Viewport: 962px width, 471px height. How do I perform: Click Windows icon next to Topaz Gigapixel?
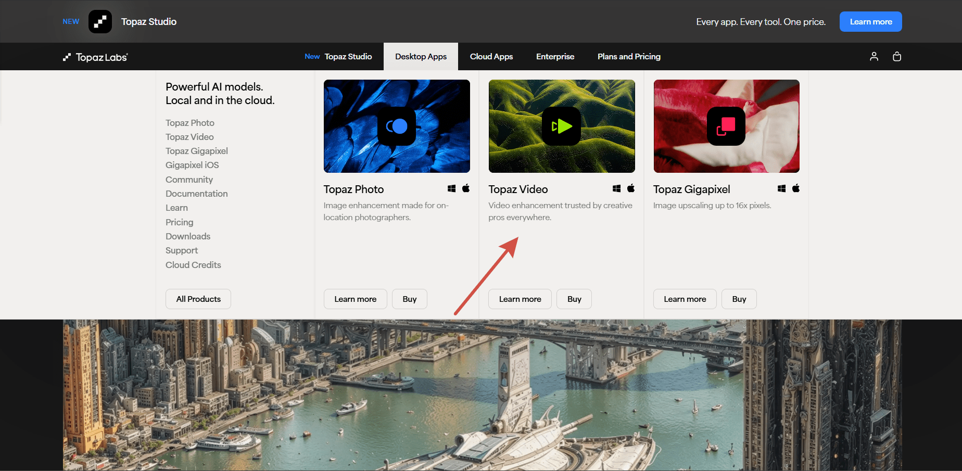[782, 188]
